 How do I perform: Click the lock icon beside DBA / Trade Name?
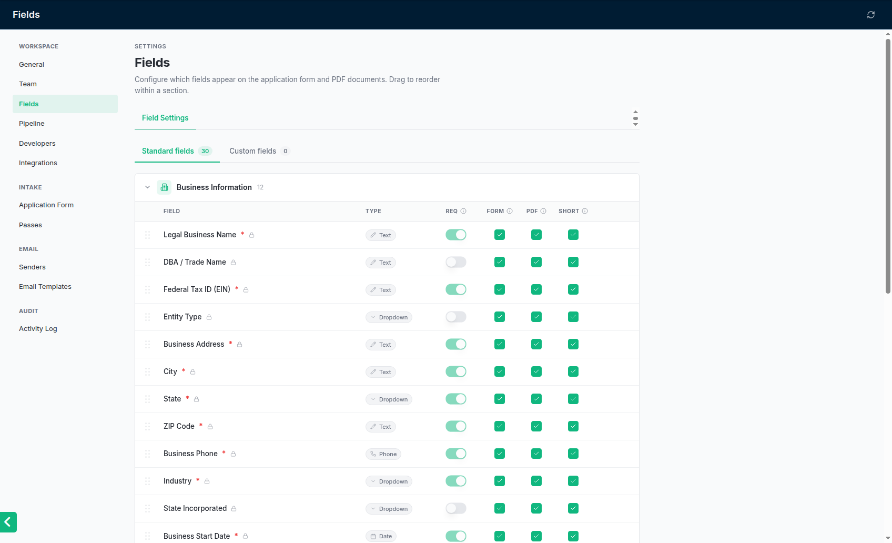coord(234,263)
